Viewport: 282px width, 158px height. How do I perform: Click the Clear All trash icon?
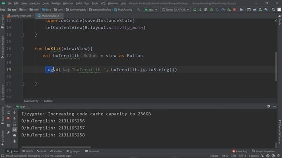point(15,141)
